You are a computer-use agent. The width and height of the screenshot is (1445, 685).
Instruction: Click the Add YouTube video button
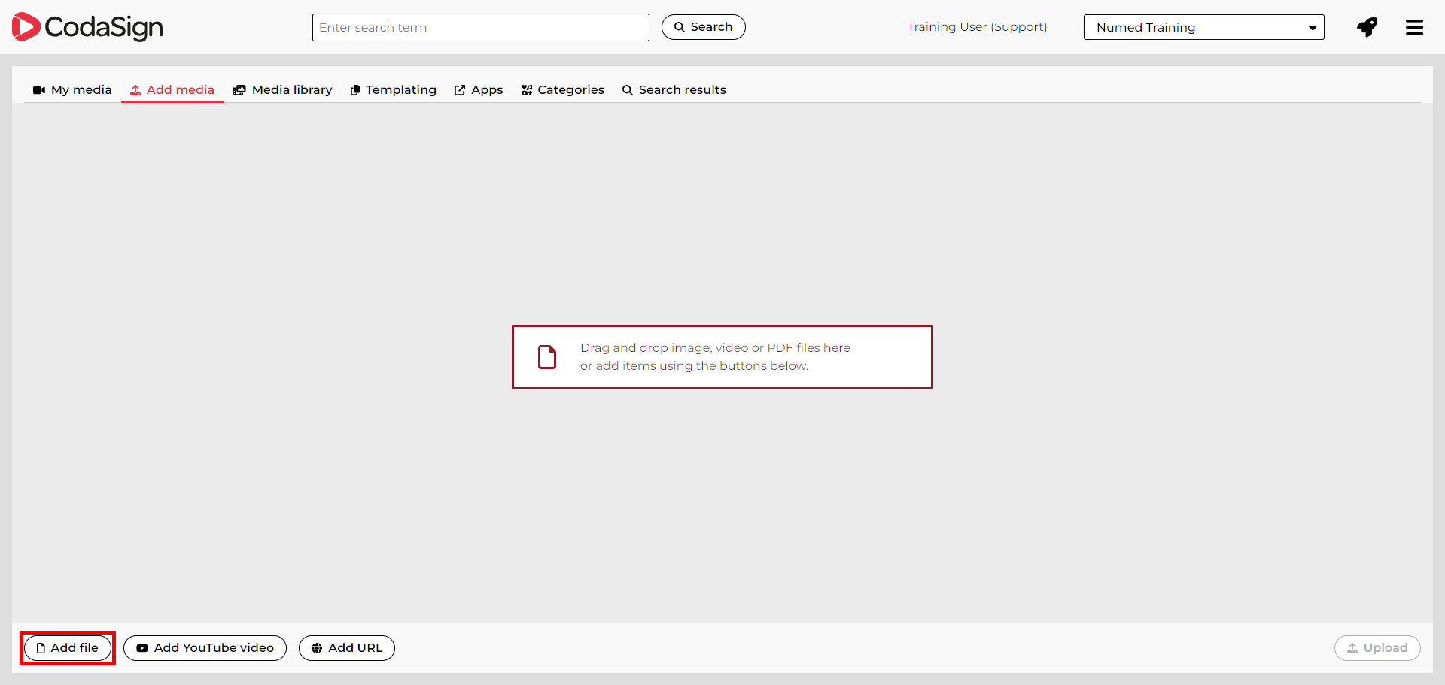(205, 648)
